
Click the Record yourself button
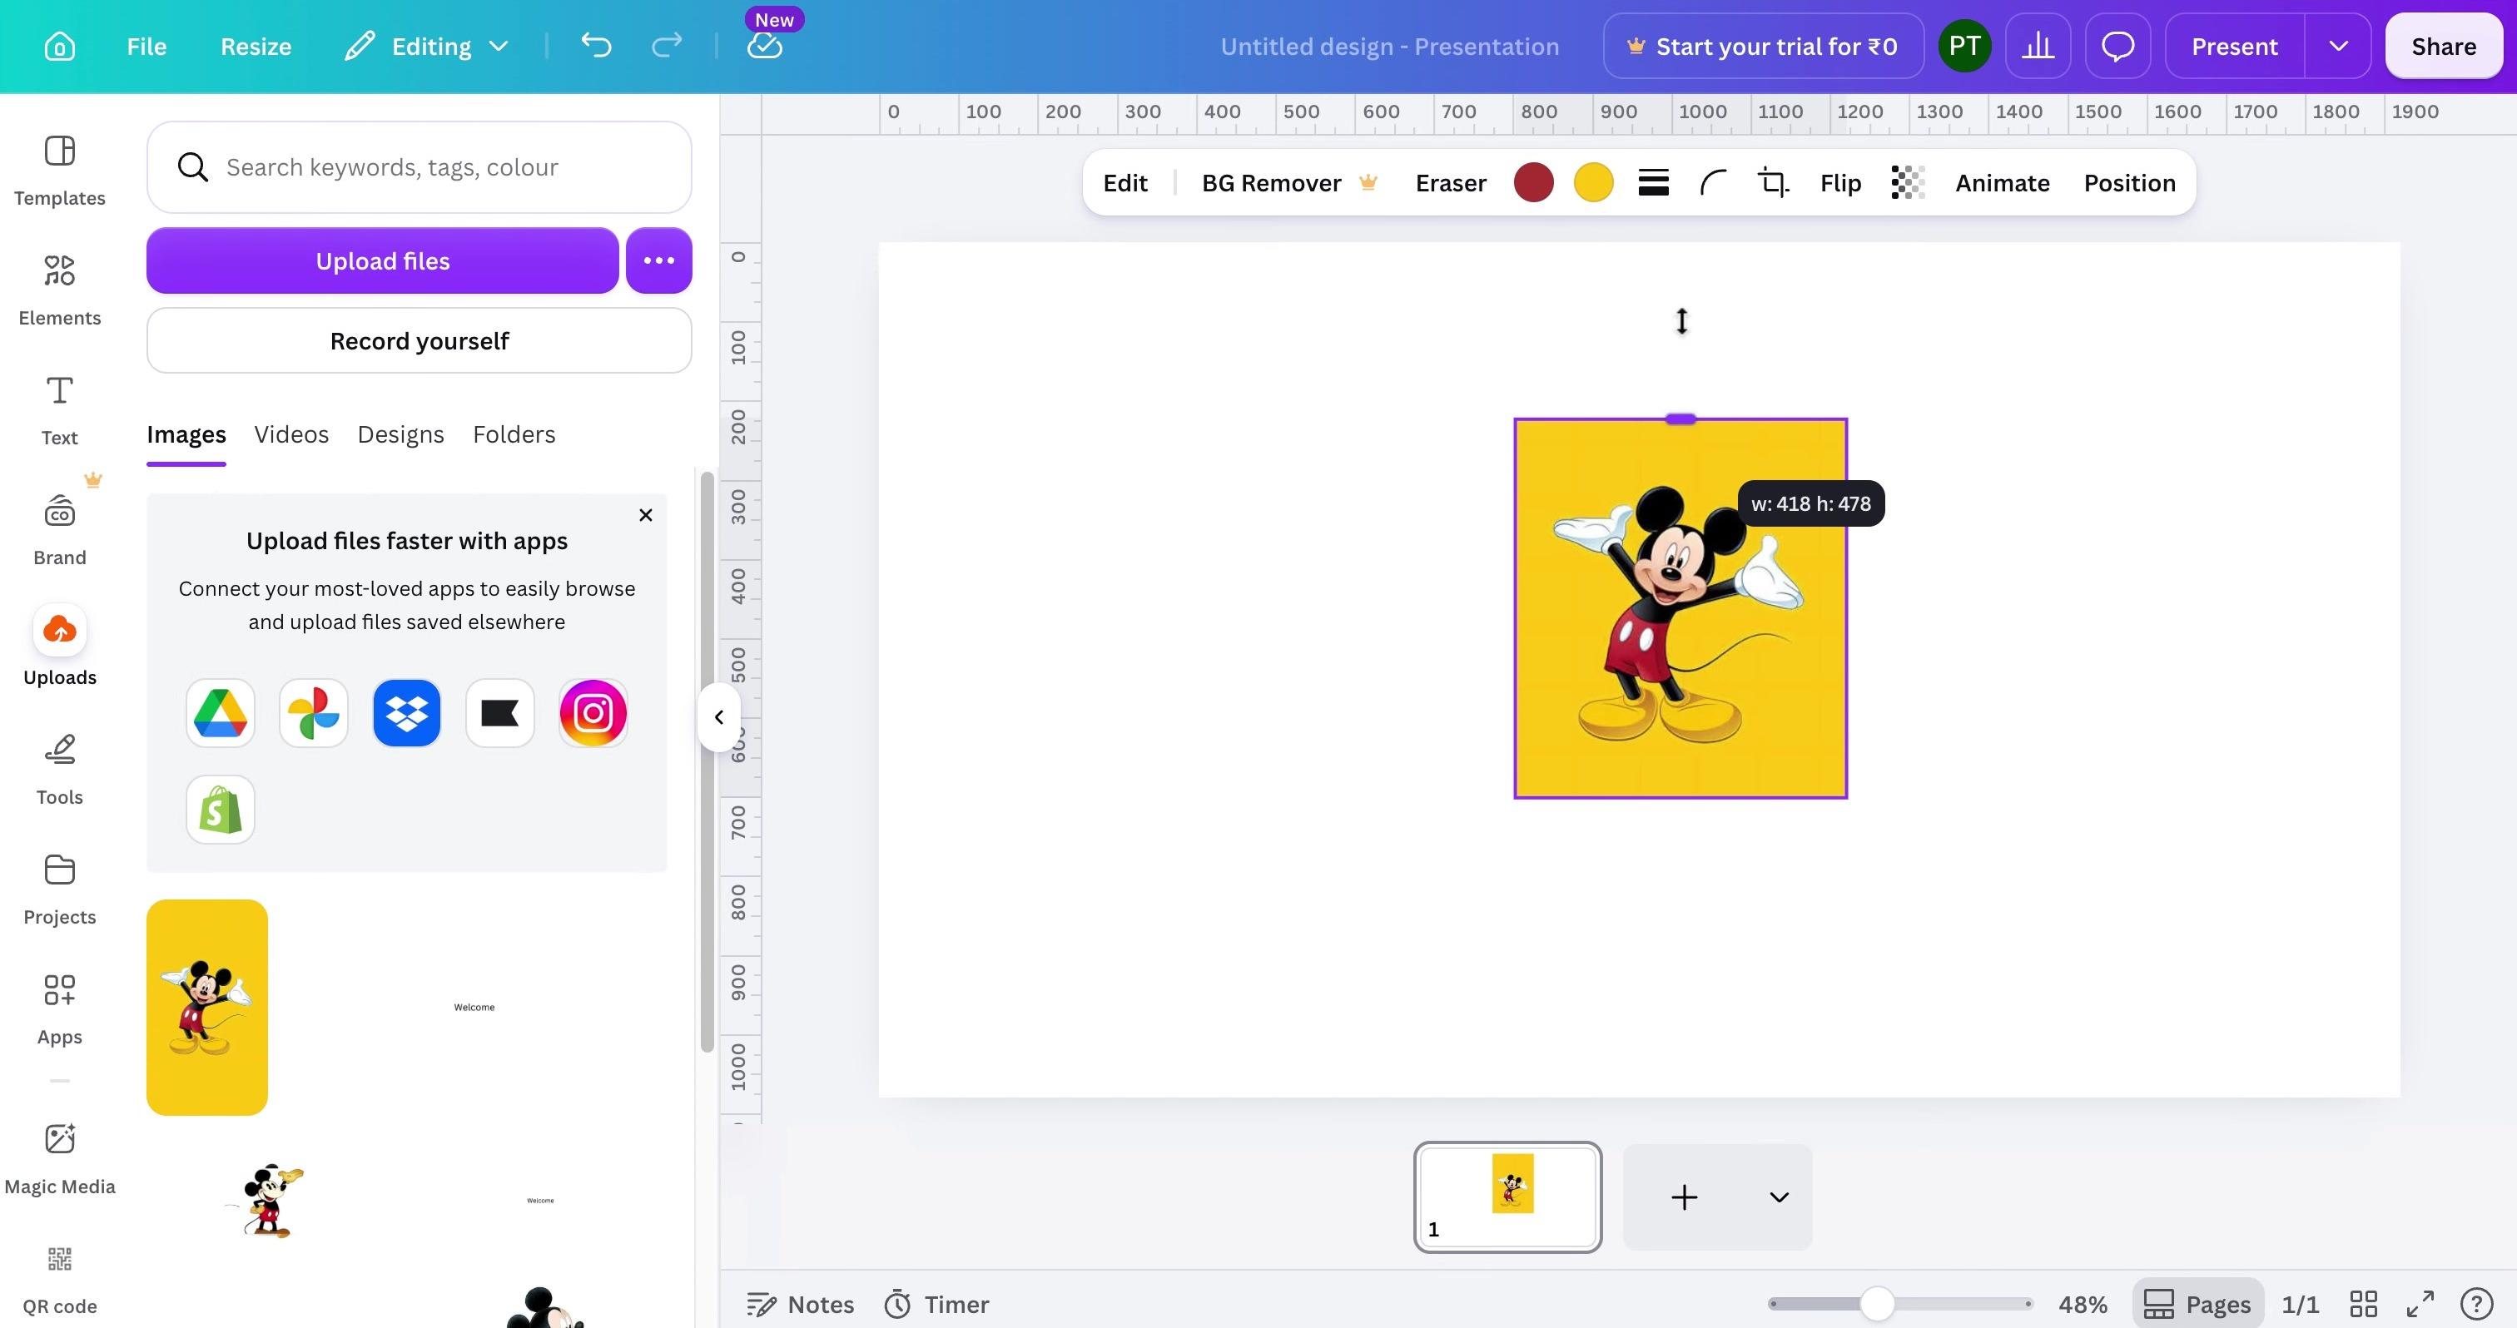[x=419, y=341]
